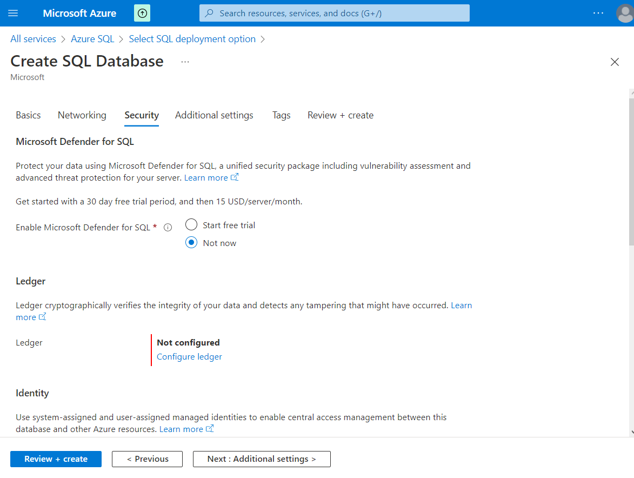The width and height of the screenshot is (634, 478).
Task: Open more actions ellipsis beside Create SQL Database
Action: point(185,62)
